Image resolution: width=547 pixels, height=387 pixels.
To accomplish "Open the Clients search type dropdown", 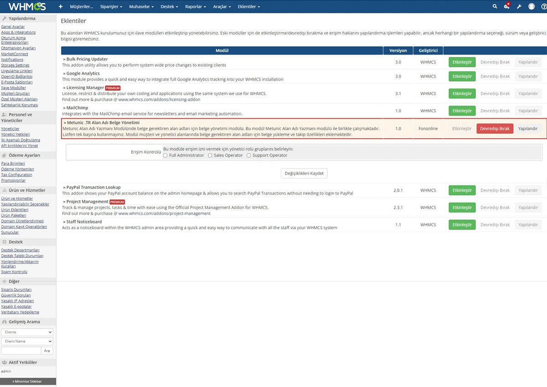I will (27, 332).
